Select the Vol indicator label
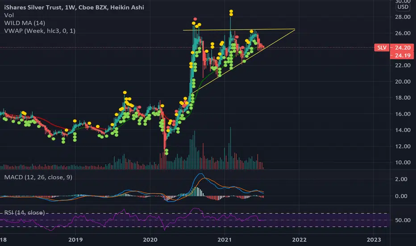Screen dimensions: 416x246 tap(9, 15)
